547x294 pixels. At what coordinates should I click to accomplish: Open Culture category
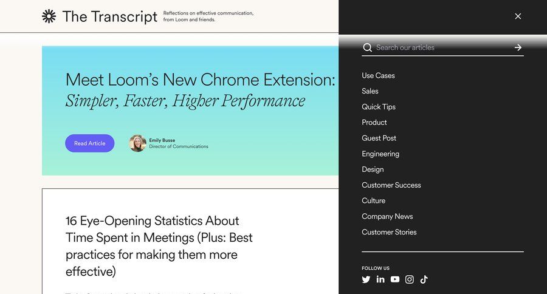(373, 201)
